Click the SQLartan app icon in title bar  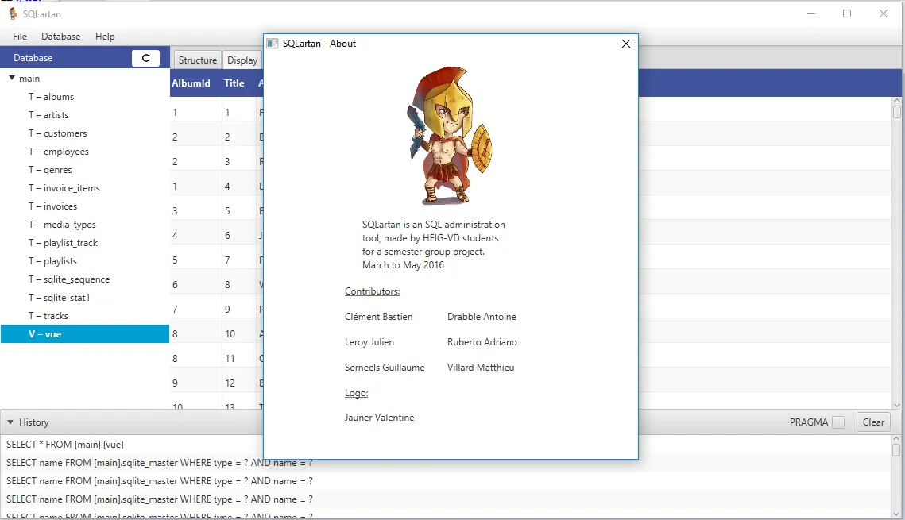pos(13,13)
